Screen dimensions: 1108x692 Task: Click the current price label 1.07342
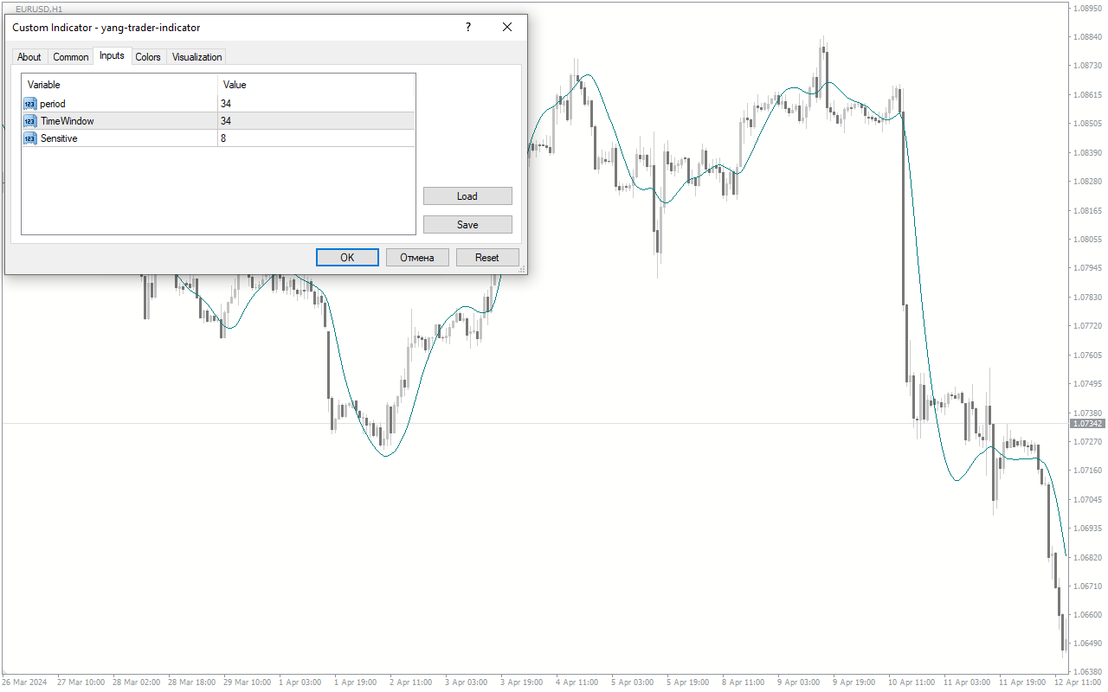click(x=1088, y=424)
